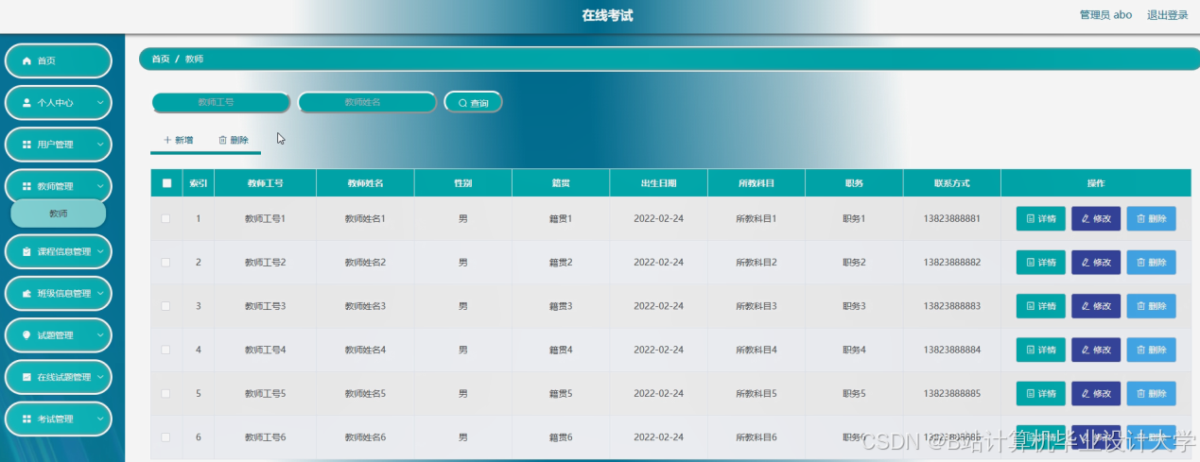Click 退出登录 to log out
Image resolution: width=1200 pixels, height=462 pixels.
tap(1167, 15)
